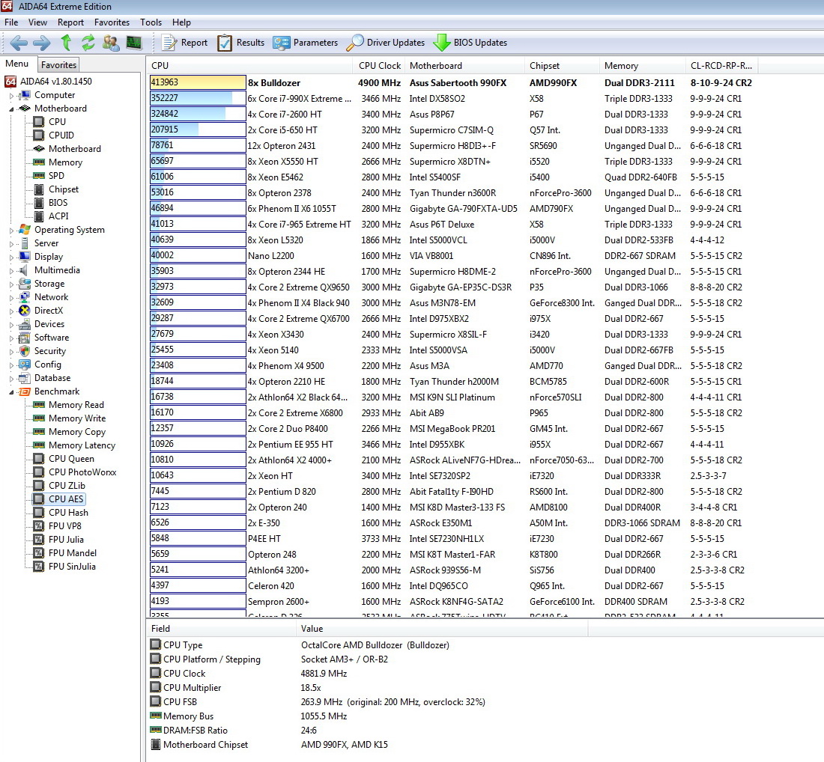Click the users toolbar icon
Image resolution: width=824 pixels, height=762 pixels.
[111, 43]
